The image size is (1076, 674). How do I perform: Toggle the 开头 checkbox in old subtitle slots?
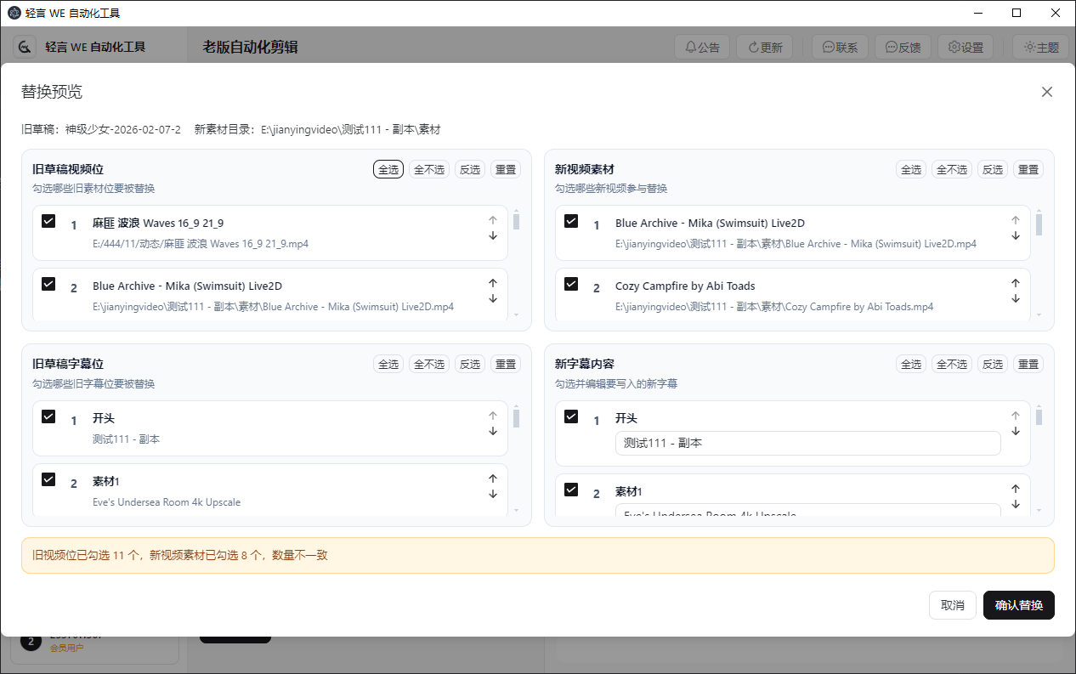[x=48, y=416]
